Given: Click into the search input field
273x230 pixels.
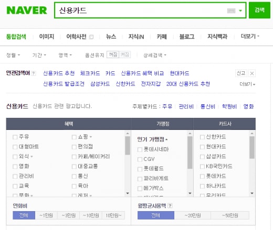Looking at the screenshot, I should pos(140,10).
